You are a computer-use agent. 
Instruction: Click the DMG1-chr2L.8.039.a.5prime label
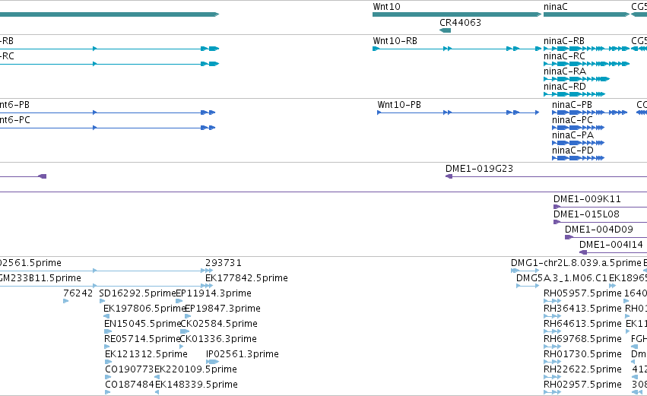tap(576, 263)
